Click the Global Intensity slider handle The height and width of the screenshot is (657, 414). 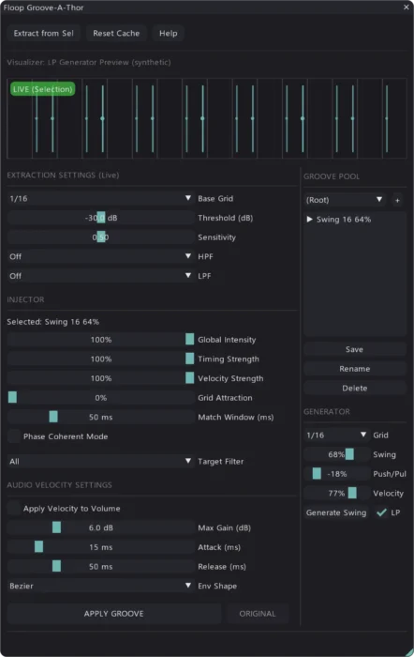click(189, 340)
